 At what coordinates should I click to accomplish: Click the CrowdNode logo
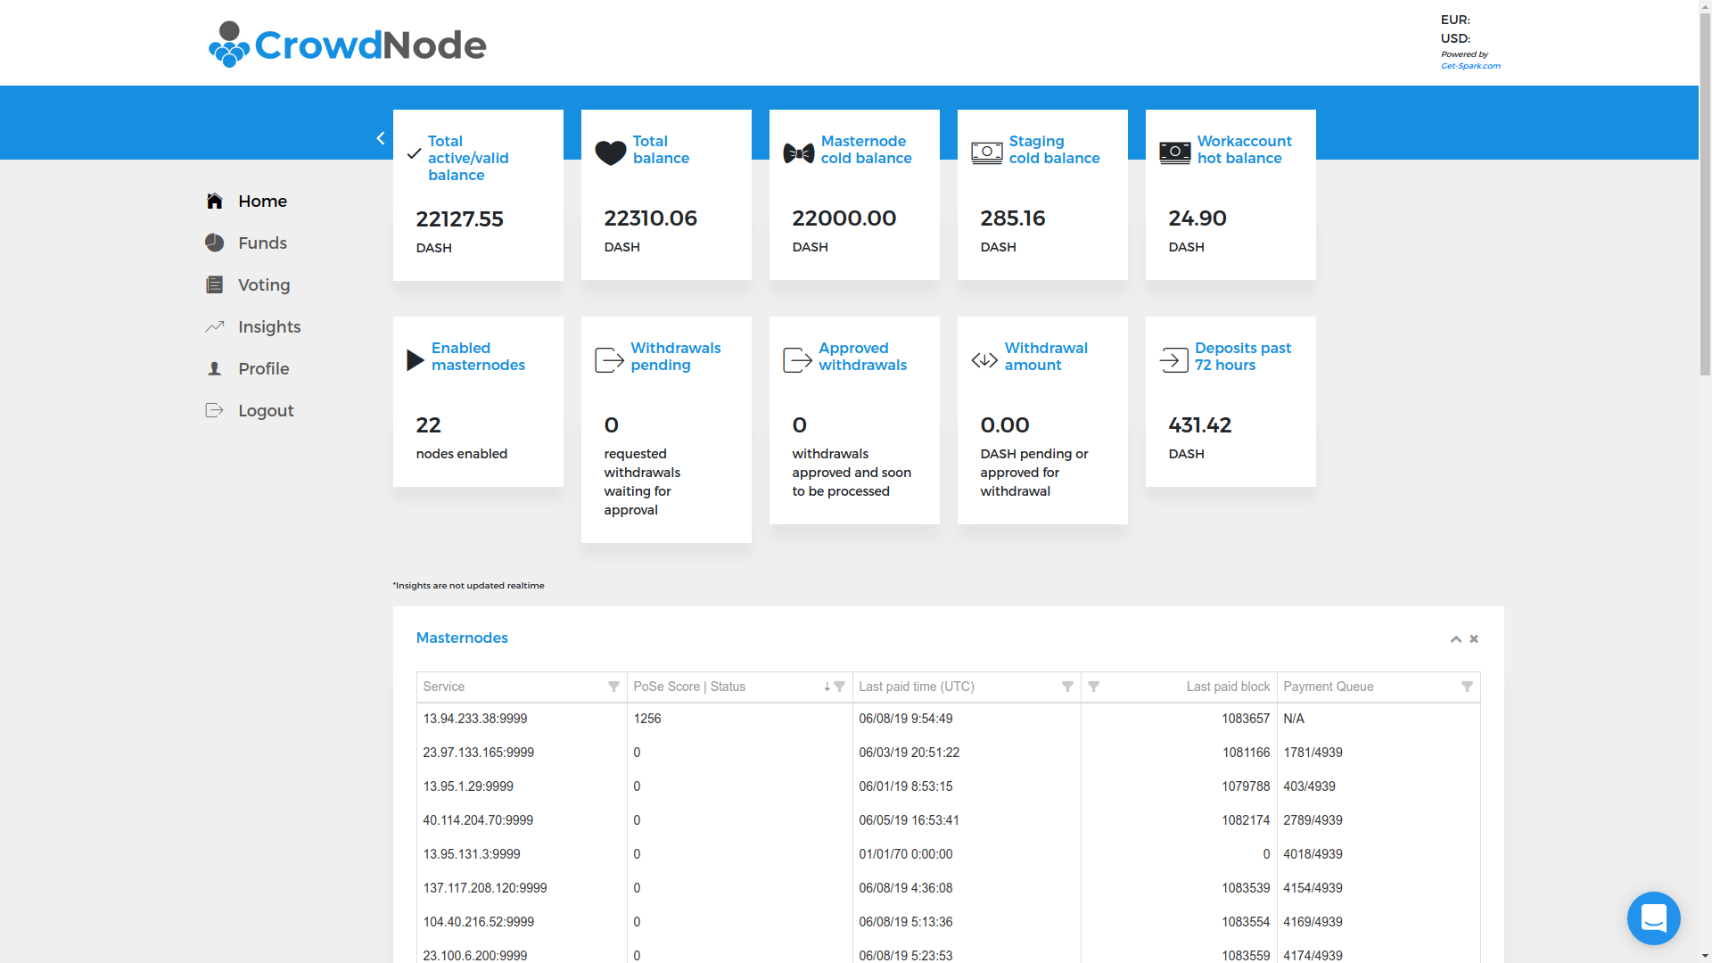pos(347,45)
